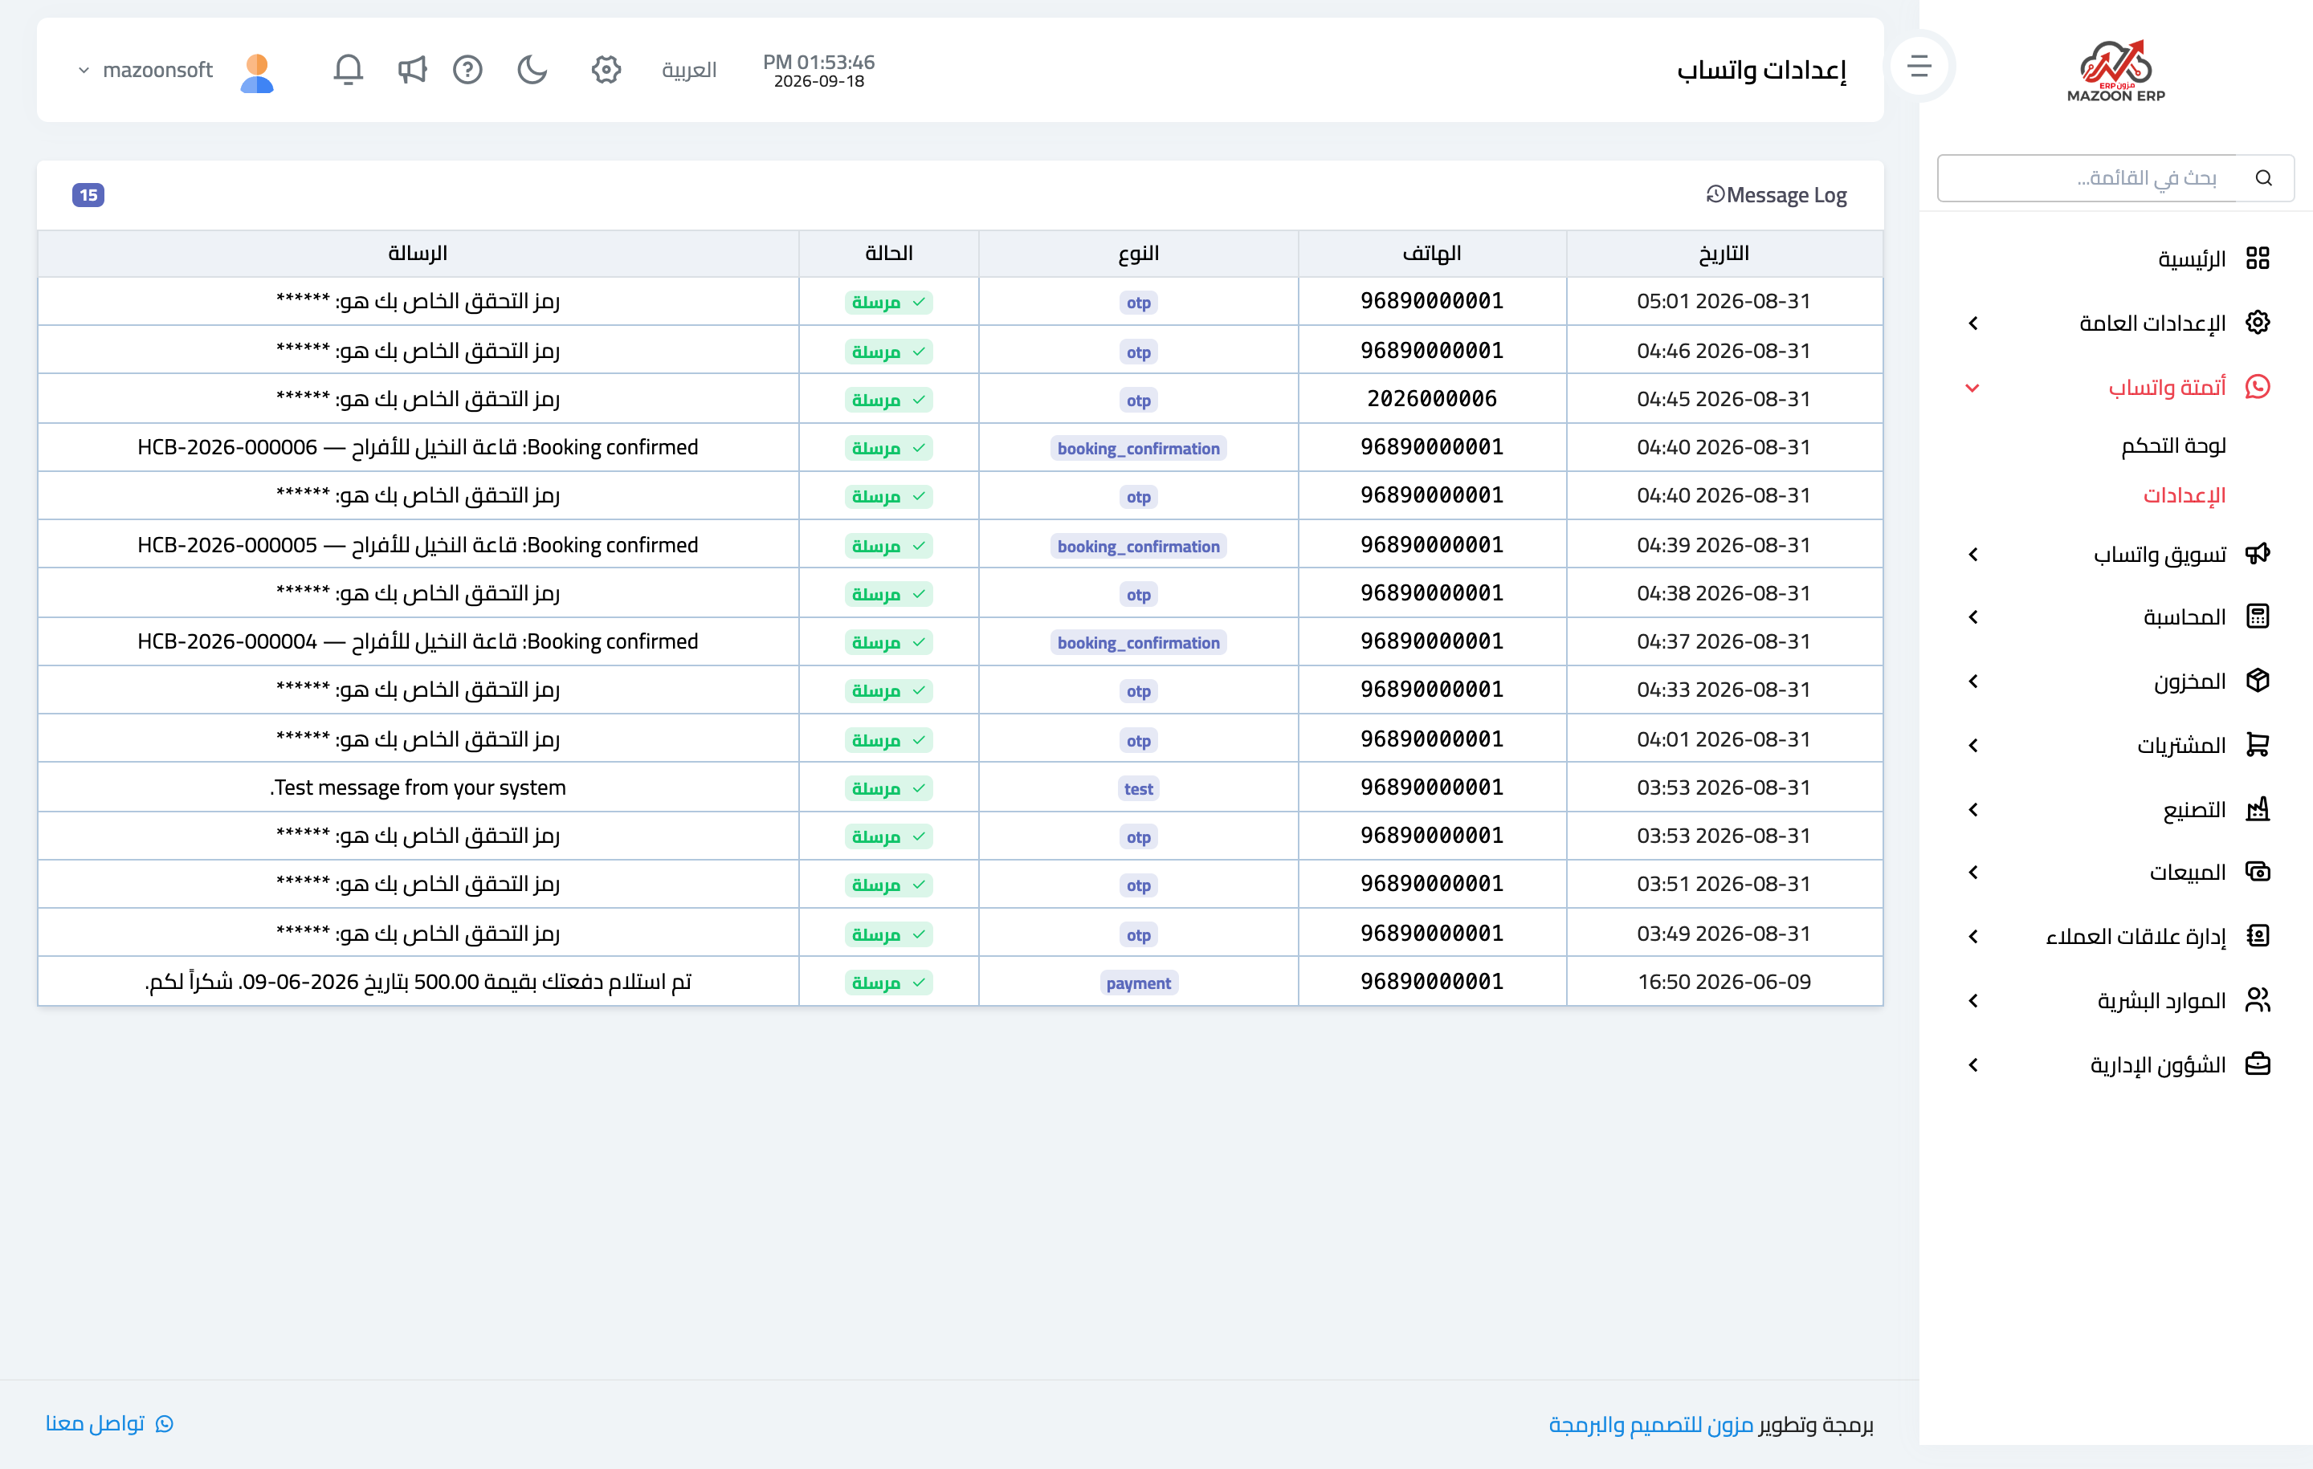Viewport: 2313px width, 1469px height.
Task: Expand الشؤون الإدارية chevron
Action: click(x=1973, y=1066)
